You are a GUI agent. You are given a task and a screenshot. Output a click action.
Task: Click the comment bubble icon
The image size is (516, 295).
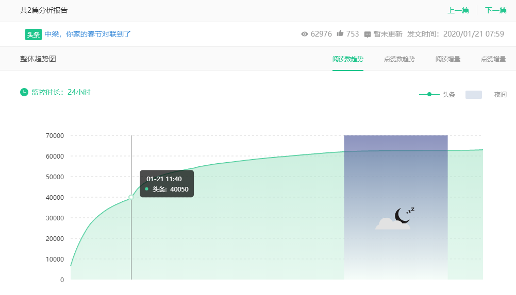(368, 34)
